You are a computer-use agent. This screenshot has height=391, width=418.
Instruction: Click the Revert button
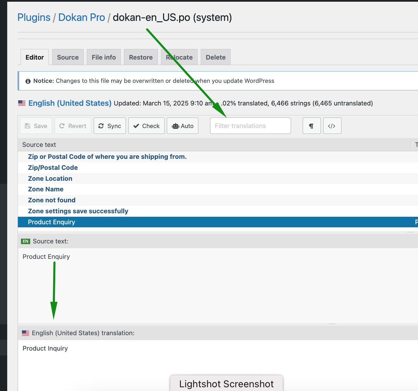tap(73, 126)
